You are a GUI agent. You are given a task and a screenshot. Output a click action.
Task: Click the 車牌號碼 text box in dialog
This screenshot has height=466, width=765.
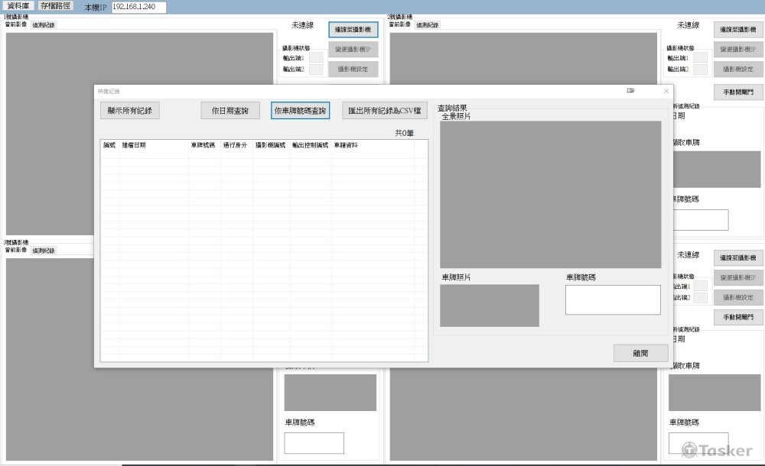coord(613,300)
